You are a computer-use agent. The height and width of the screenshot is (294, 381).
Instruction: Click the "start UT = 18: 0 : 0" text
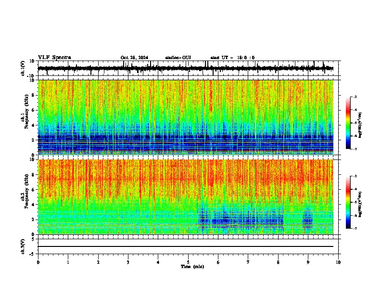pyautogui.click(x=232, y=58)
